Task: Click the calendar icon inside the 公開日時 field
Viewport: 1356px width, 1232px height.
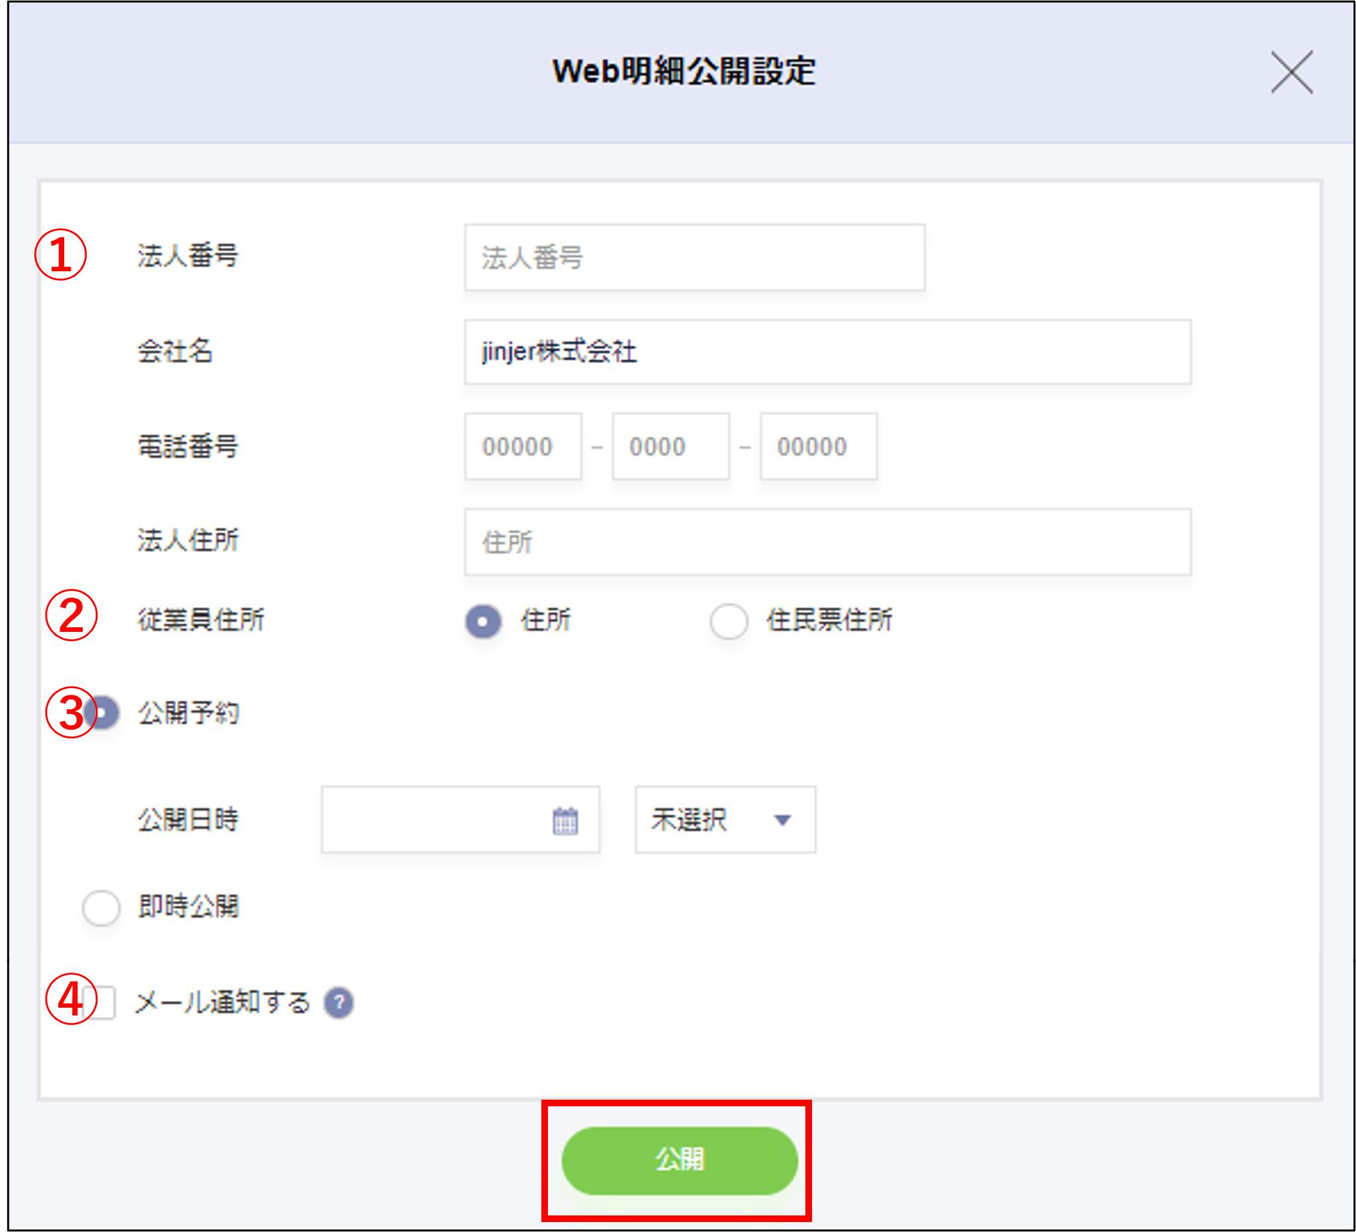Action: (567, 820)
